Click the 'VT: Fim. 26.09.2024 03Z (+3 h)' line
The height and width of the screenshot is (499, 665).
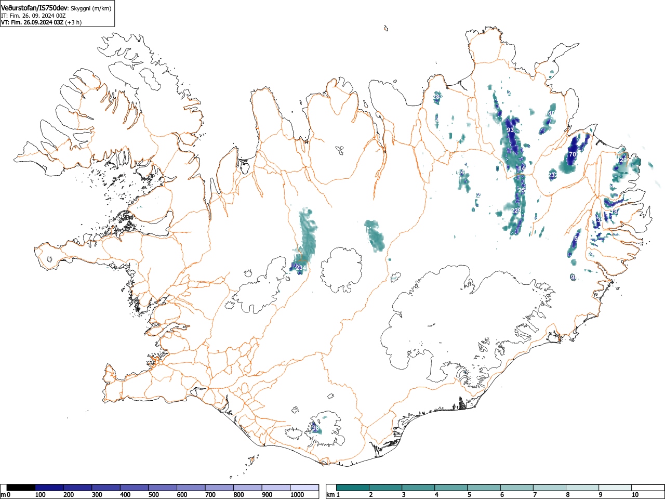click(x=41, y=22)
